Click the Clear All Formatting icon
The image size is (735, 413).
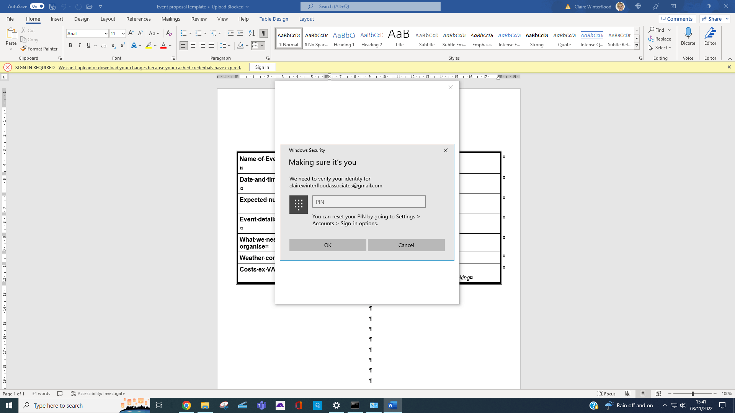click(169, 34)
